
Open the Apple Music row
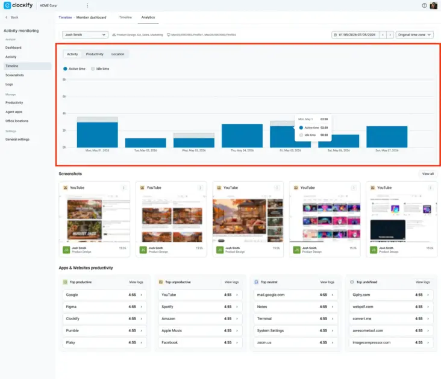[x=200, y=330]
